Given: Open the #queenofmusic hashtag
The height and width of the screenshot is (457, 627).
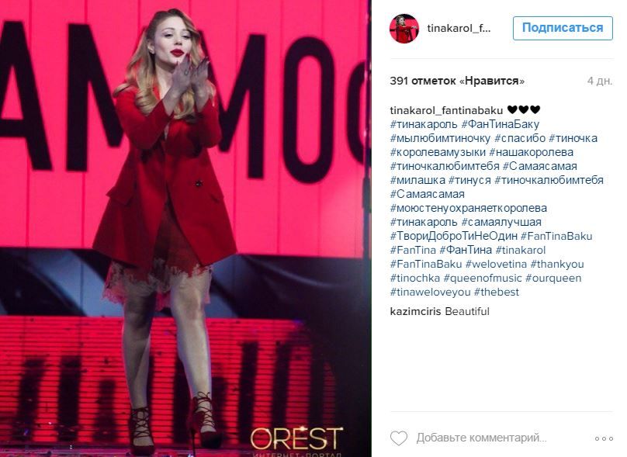Looking at the screenshot, I should (x=483, y=279).
